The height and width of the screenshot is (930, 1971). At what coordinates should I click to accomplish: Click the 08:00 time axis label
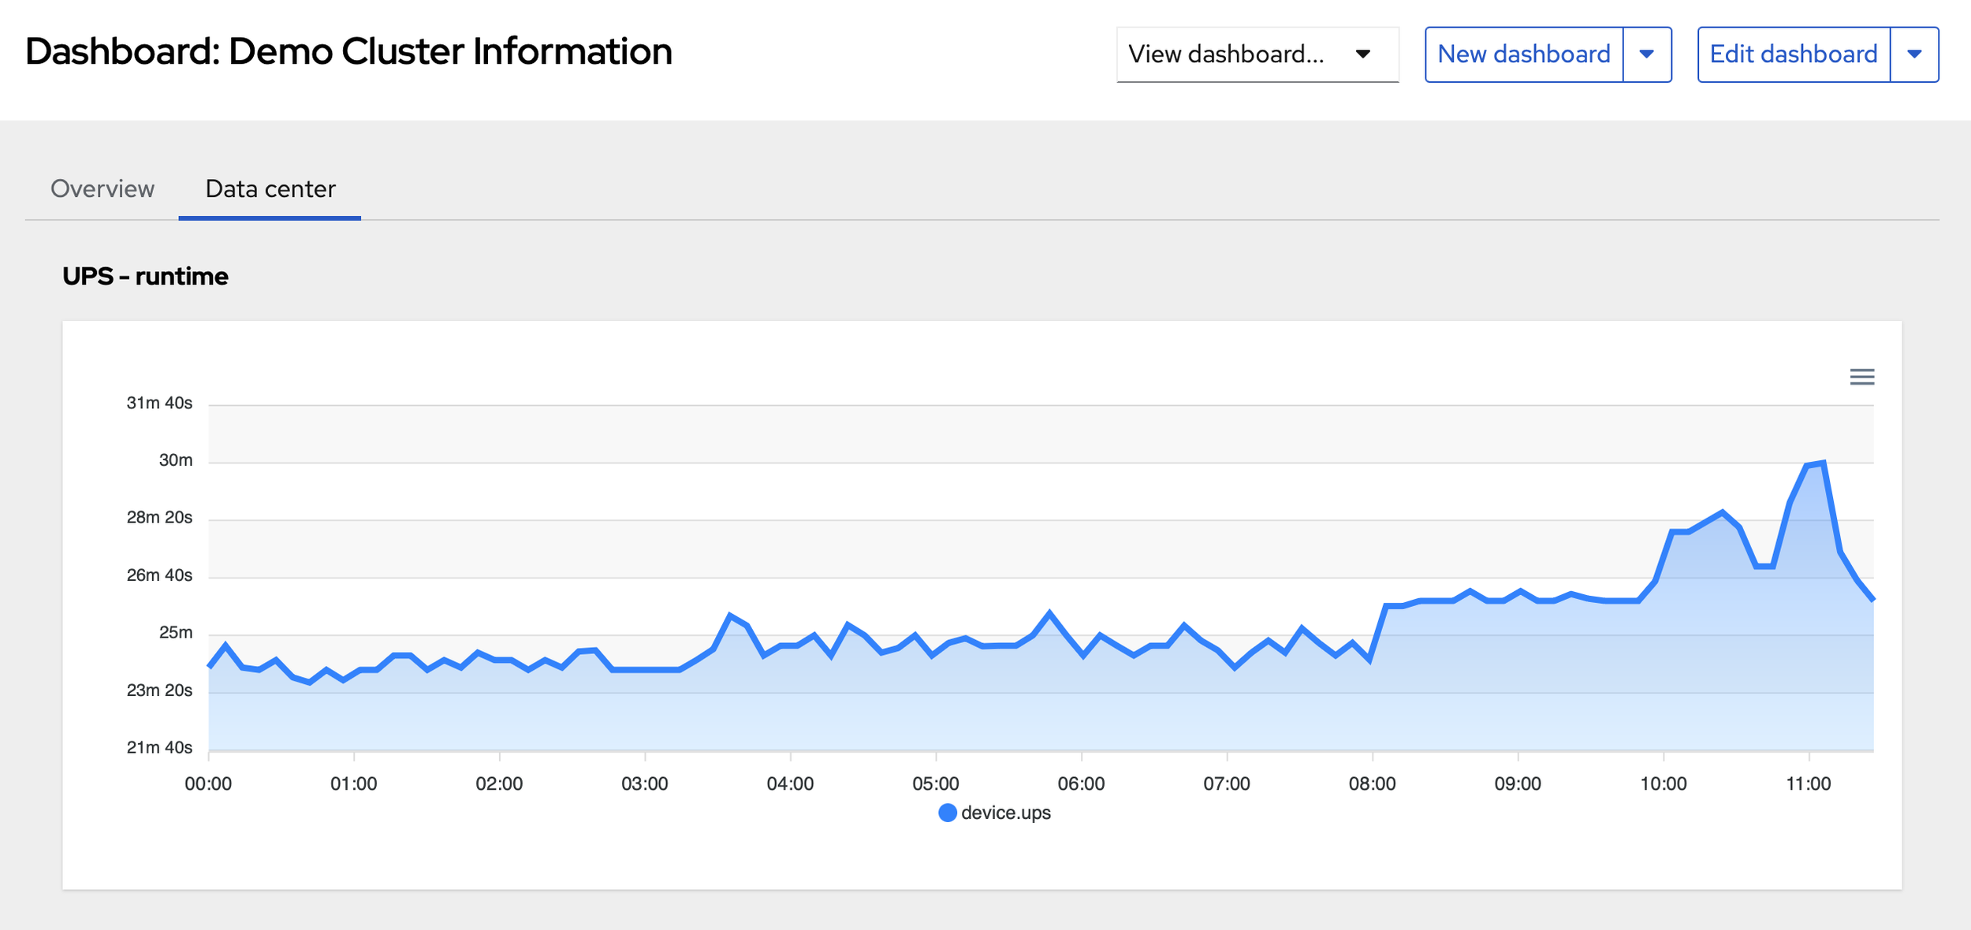(1372, 784)
